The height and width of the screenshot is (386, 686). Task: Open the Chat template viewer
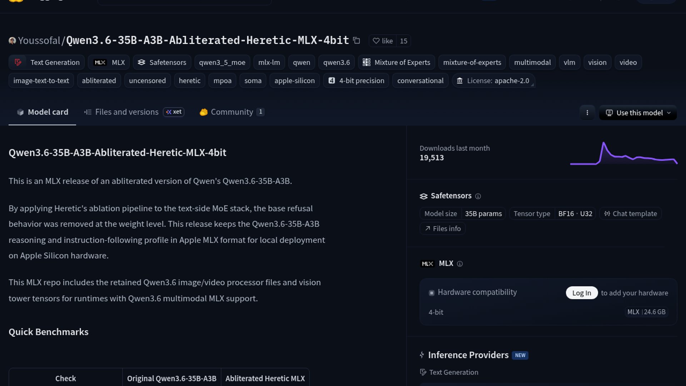[x=631, y=214]
